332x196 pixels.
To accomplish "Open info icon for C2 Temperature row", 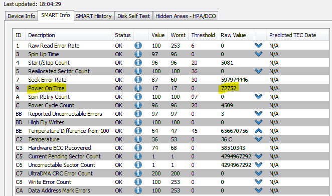I will tap(138, 139).
